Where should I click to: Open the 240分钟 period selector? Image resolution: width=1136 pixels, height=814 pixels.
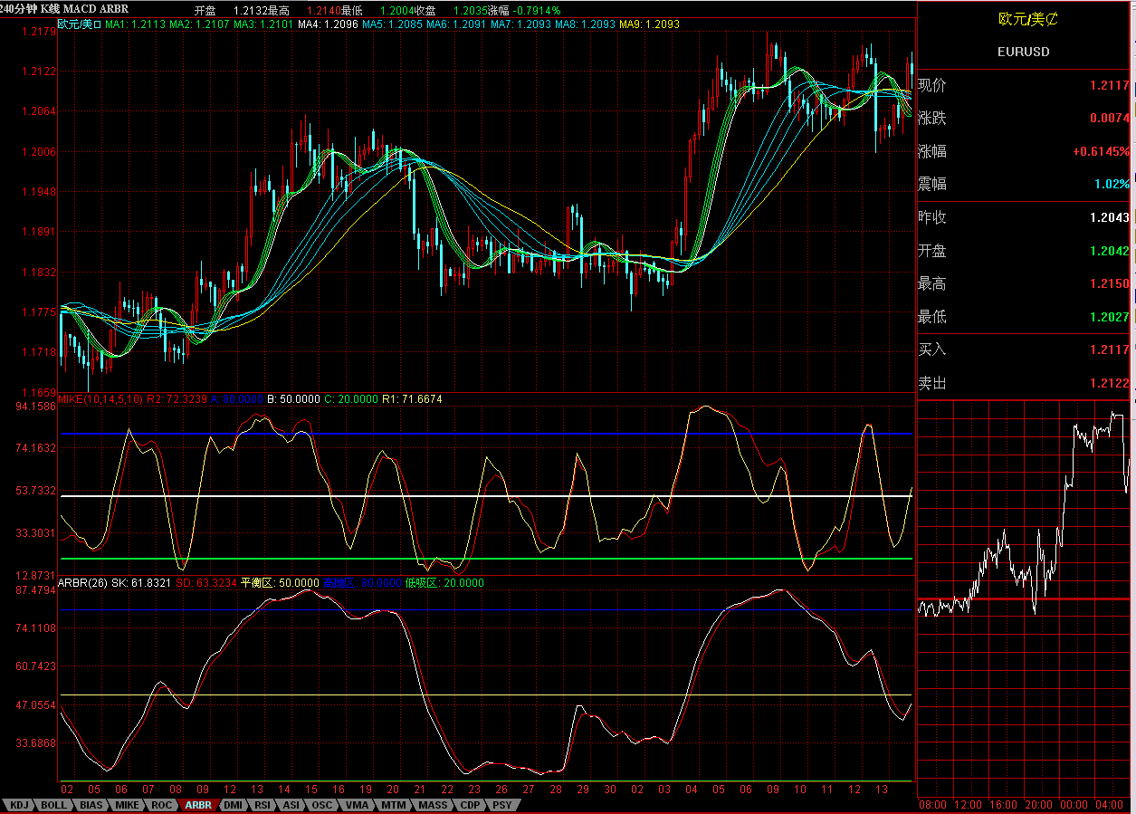coord(20,7)
